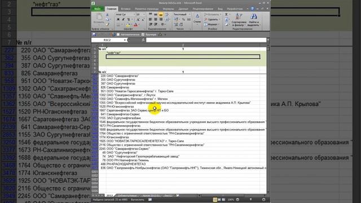Increase decimal places
The image size is (361, 203).
176,24
